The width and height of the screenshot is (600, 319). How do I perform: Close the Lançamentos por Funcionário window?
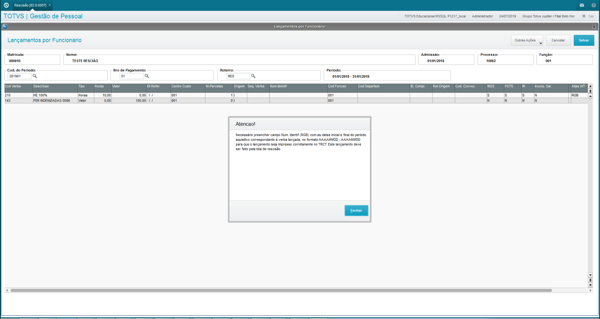click(594, 27)
